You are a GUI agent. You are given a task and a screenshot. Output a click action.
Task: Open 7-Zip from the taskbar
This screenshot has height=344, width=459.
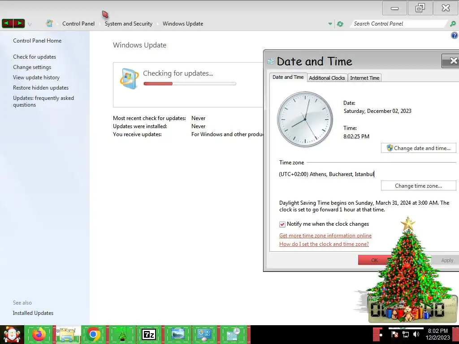149,334
